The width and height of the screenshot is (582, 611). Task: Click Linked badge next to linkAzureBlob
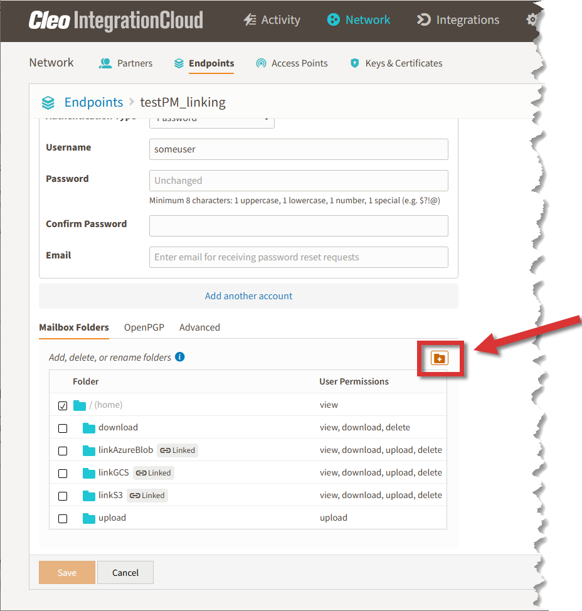177,450
